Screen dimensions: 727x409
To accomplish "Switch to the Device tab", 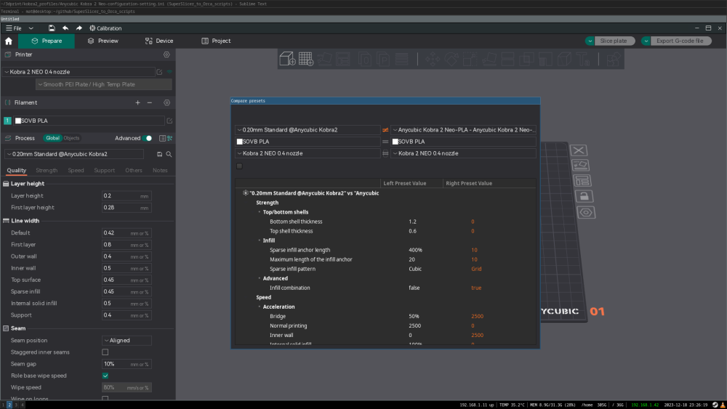I will point(159,41).
